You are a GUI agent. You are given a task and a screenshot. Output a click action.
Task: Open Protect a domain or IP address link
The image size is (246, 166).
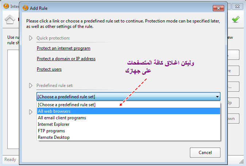[66, 59]
